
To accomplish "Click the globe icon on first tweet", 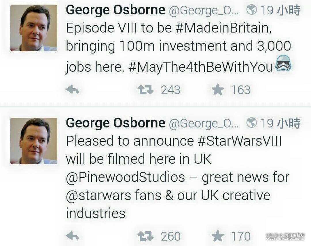I will coord(252,10).
